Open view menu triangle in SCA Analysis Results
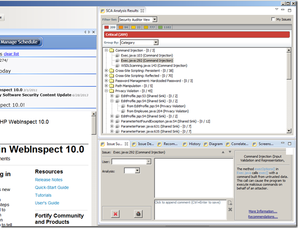 (277, 9)
